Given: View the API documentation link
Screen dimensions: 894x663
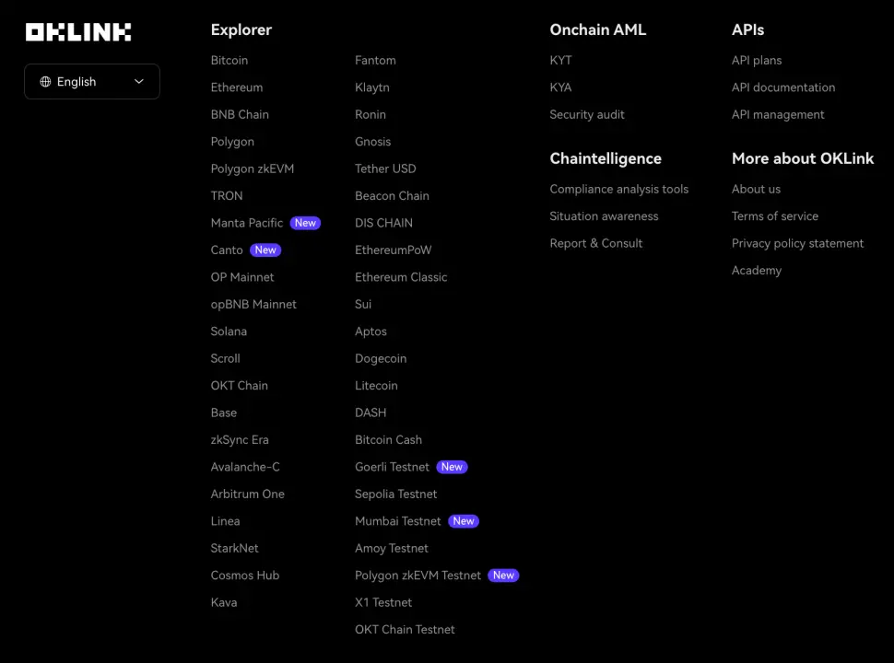Looking at the screenshot, I should [x=783, y=87].
